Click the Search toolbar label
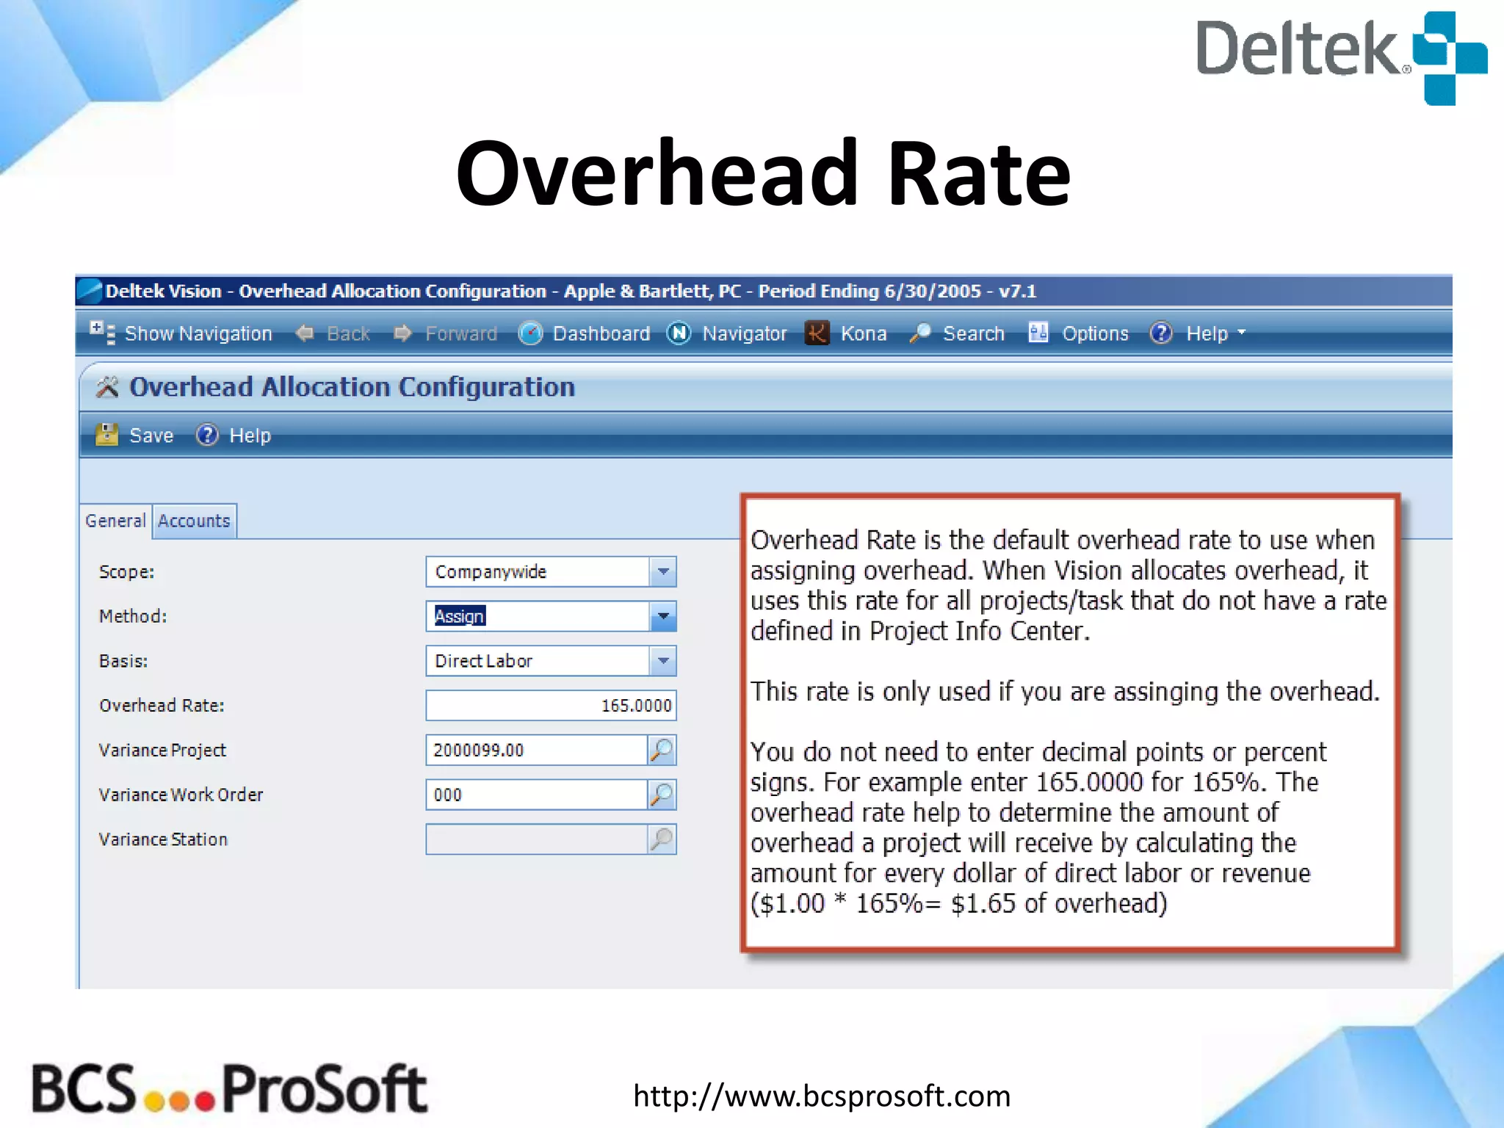Screen dimensions: 1504x1128 point(974,333)
